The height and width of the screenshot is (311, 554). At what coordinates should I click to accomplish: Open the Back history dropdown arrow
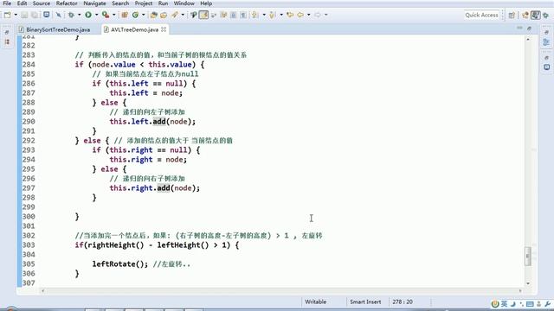[308, 15]
